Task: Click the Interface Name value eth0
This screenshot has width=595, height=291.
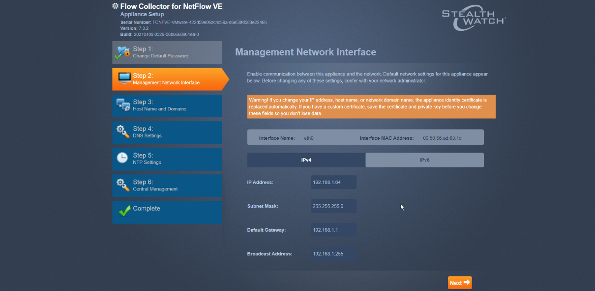Action: click(x=309, y=138)
